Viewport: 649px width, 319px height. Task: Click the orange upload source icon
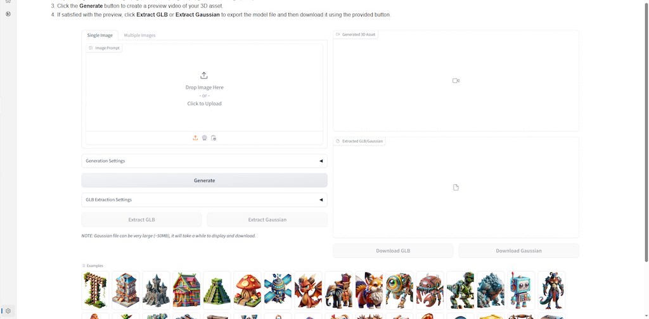click(195, 138)
